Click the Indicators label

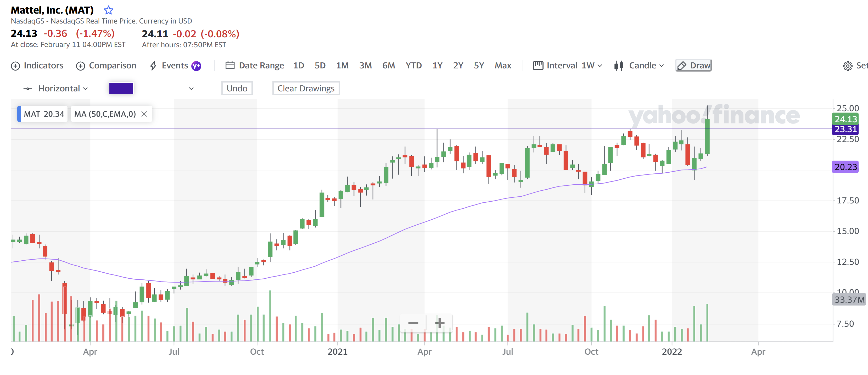click(x=43, y=66)
